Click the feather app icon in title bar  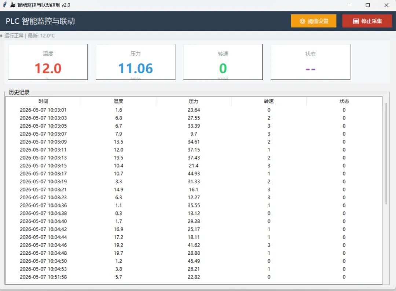(4, 5)
